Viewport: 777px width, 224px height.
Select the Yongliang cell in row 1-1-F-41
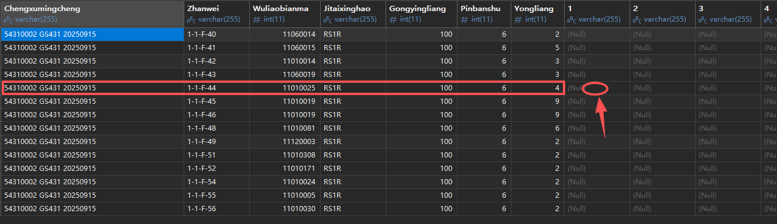tap(537, 48)
